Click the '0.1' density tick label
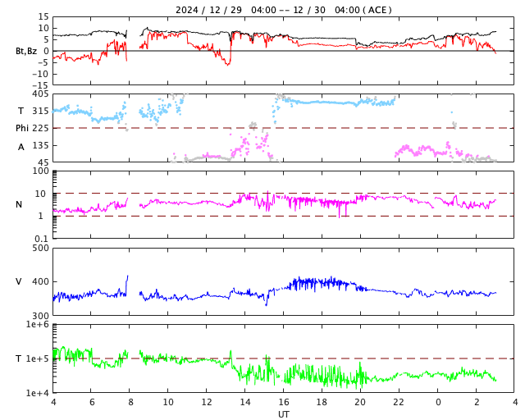This screenshot has width=525, height=420. (x=42, y=239)
